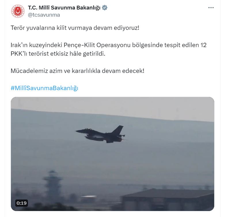
Task: Open the ministry's red emblem avatar
Action: pyautogui.click(x=18, y=11)
